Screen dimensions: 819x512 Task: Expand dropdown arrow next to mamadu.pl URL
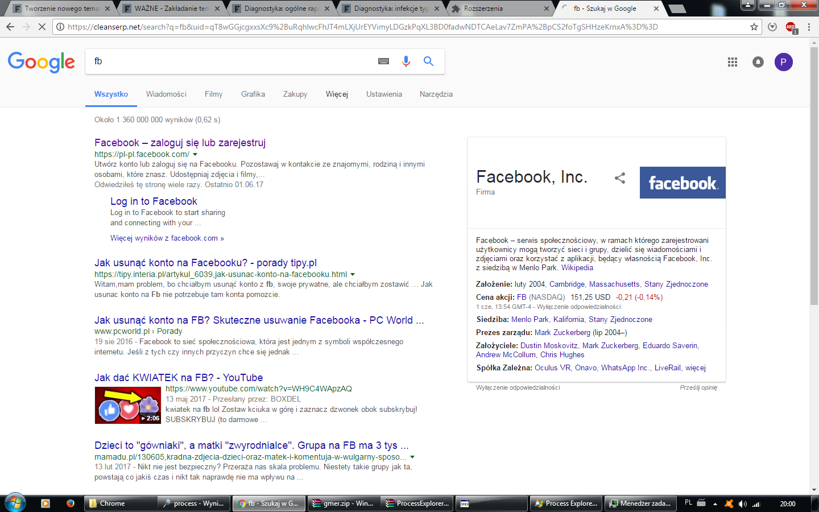[x=412, y=457]
